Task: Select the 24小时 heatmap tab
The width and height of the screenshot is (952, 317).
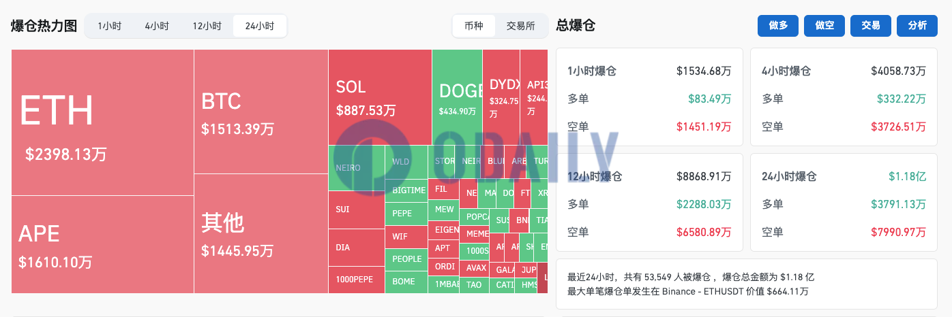Action: point(259,26)
